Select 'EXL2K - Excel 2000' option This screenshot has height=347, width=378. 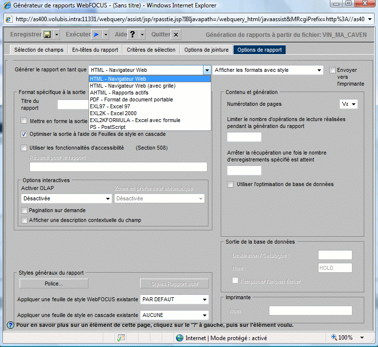pyautogui.click(x=150, y=113)
